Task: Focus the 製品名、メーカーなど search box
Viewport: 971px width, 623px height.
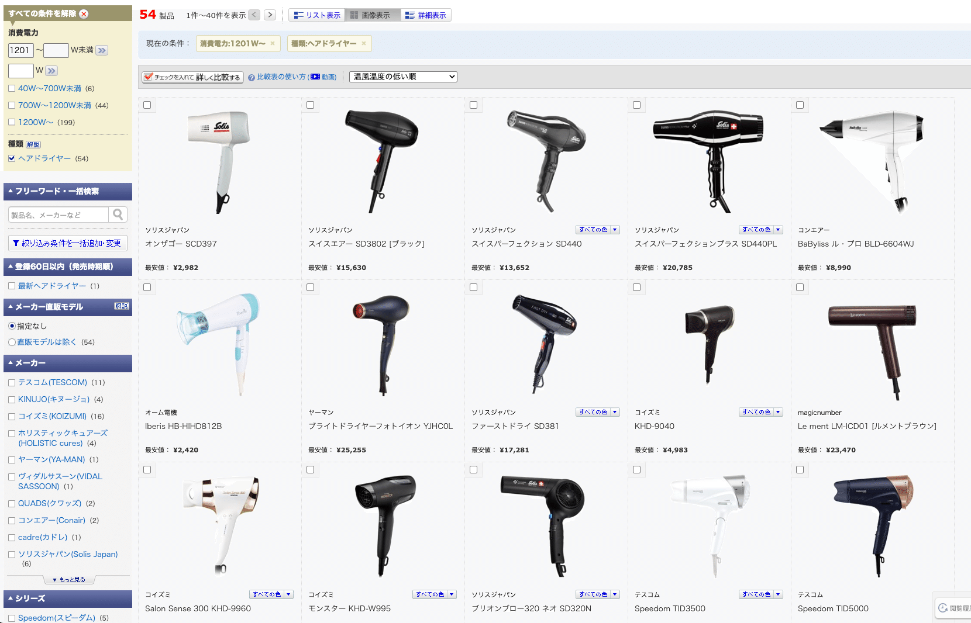Action: click(58, 214)
